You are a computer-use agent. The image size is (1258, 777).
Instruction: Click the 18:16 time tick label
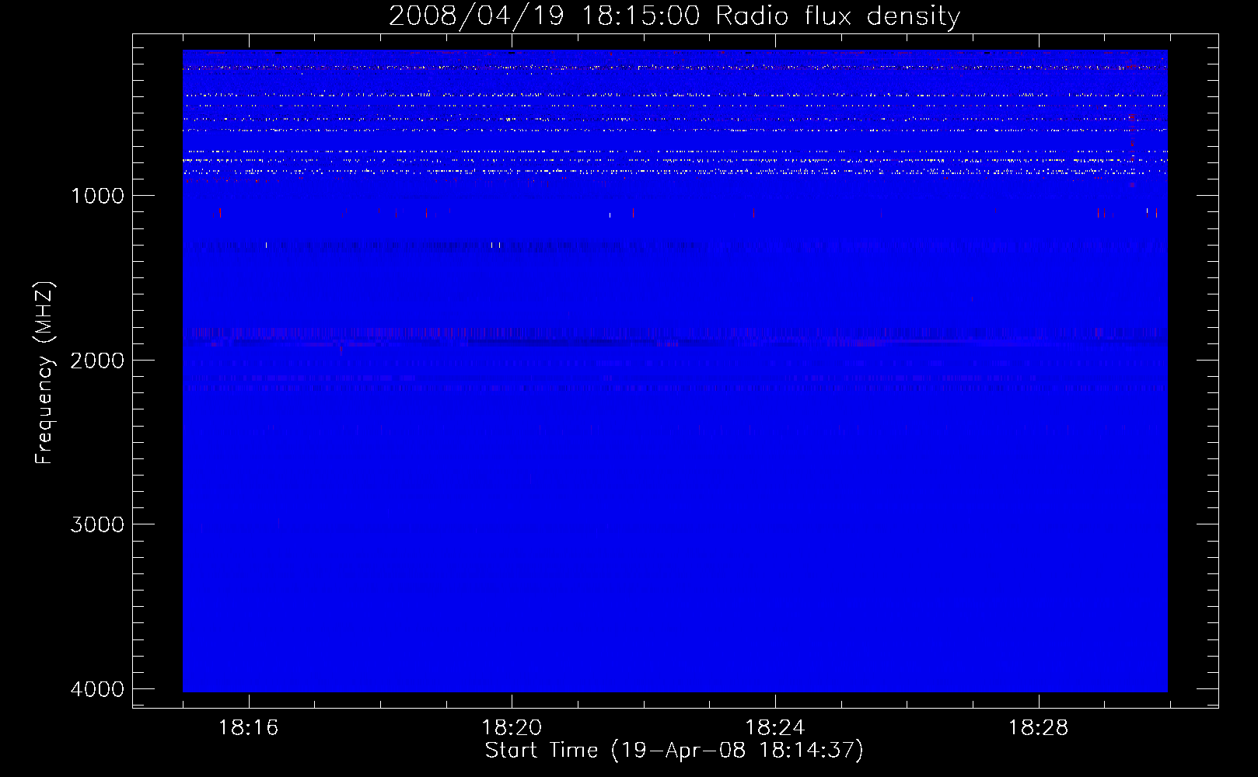(248, 728)
